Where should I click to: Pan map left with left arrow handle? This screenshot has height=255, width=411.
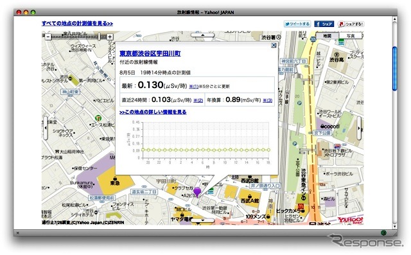click(x=46, y=128)
